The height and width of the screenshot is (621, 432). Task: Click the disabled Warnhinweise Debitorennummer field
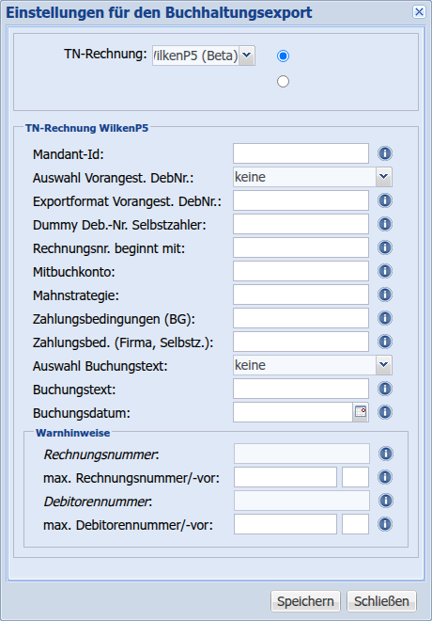(302, 501)
